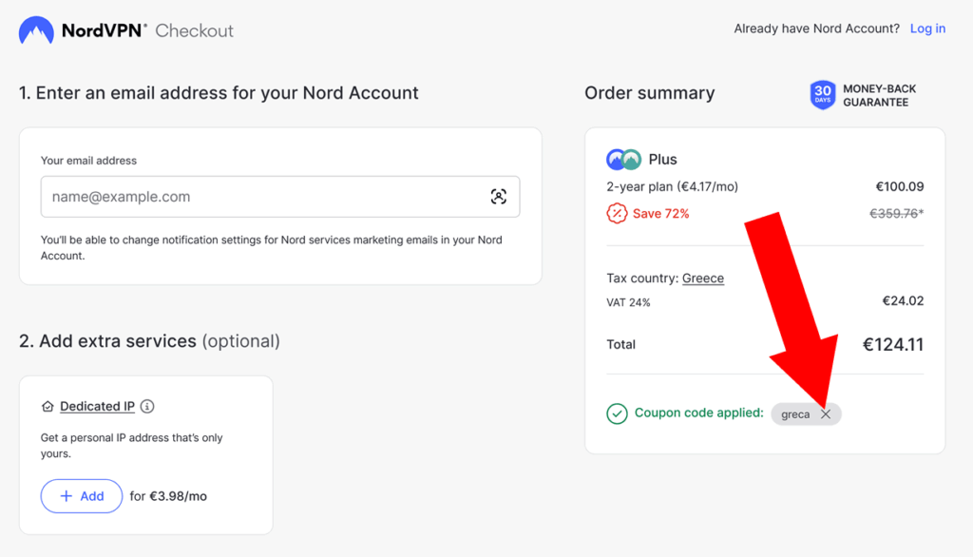Viewport: 973px width, 557px height.
Task: Change tax country Greece link
Action: (x=703, y=278)
